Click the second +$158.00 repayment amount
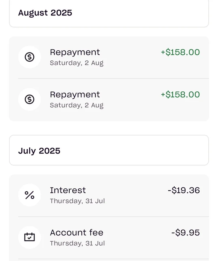This screenshot has height=261, width=218. coord(180,95)
